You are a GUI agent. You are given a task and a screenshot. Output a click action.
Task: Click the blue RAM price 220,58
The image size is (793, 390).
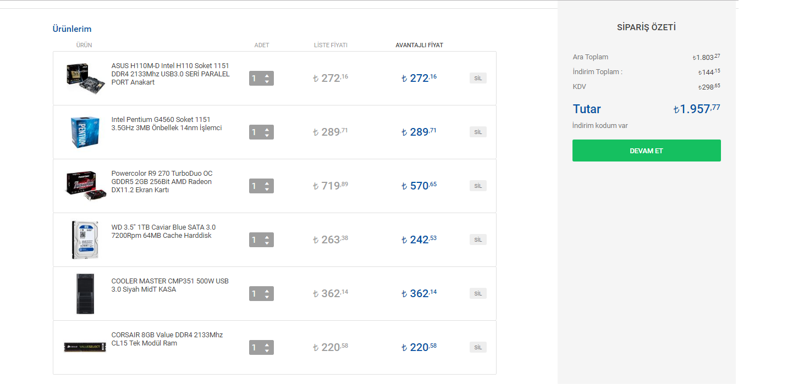point(419,347)
